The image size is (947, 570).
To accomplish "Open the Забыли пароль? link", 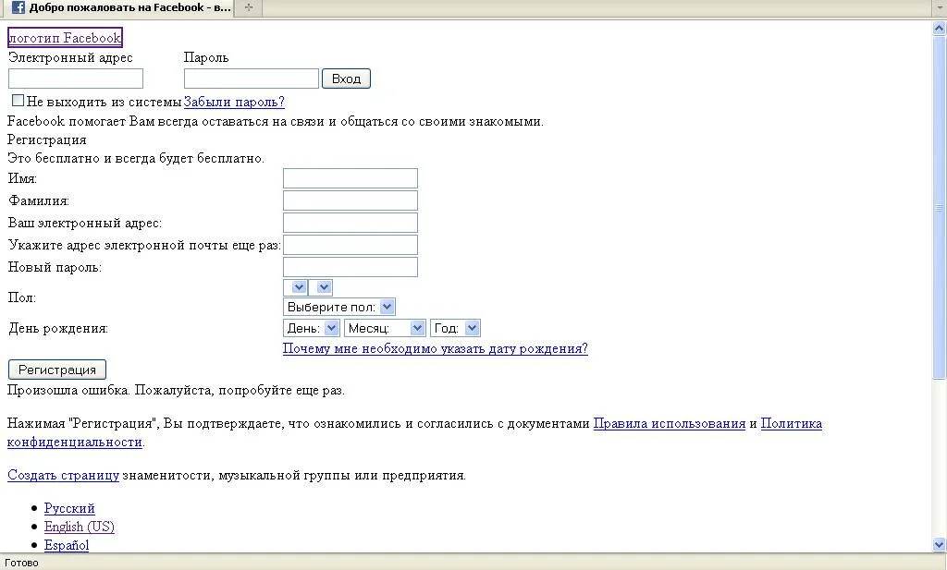I will (234, 102).
